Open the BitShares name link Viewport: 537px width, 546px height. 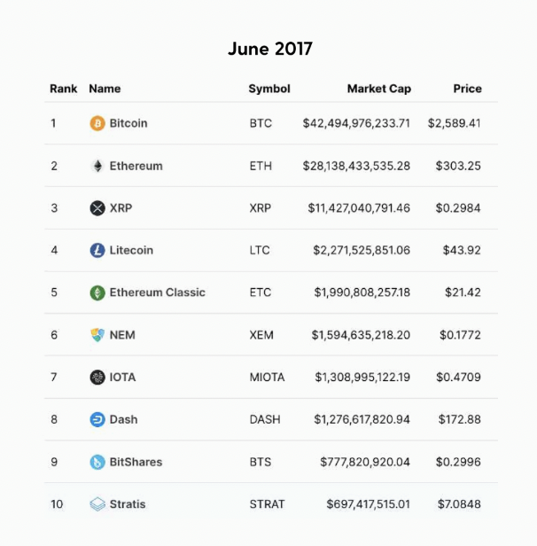[136, 462]
